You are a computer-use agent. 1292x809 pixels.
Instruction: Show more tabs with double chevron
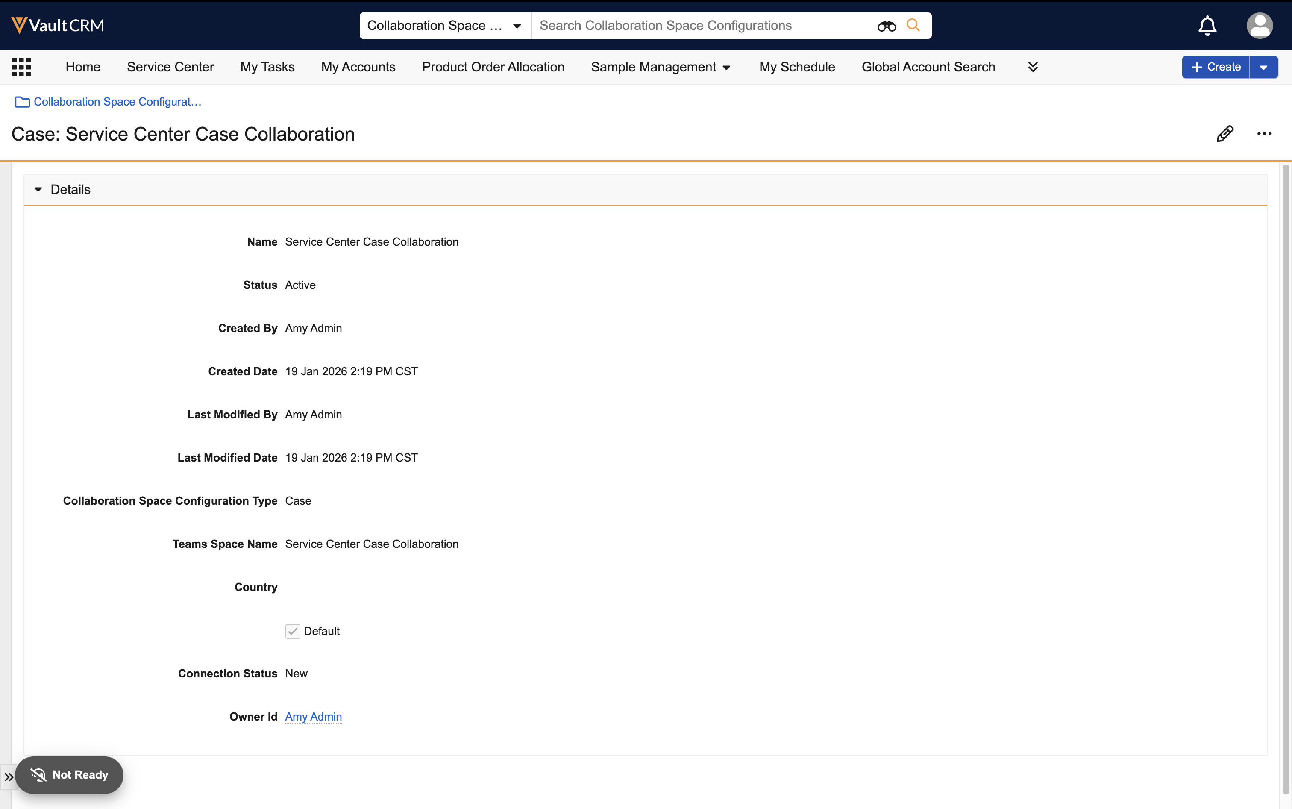pos(1033,67)
